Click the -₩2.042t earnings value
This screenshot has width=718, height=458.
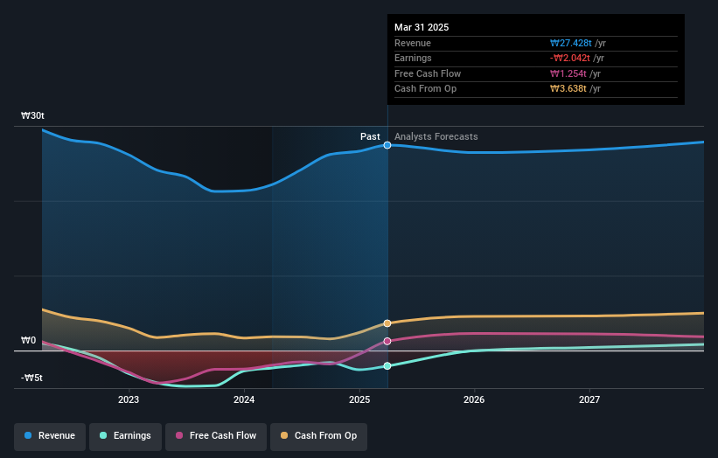pyautogui.click(x=570, y=58)
